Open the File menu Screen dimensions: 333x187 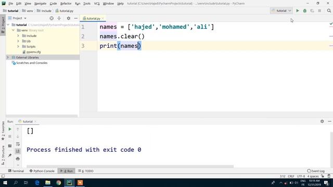click(x=10, y=4)
